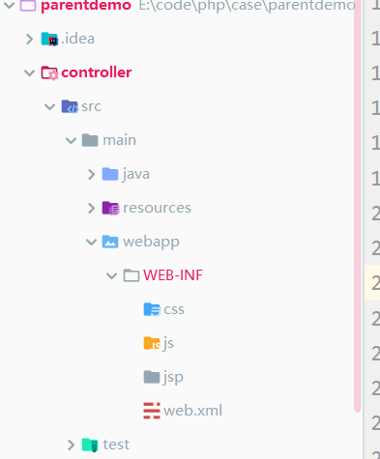
Task: Click the src source folder icon
Action: click(x=70, y=106)
